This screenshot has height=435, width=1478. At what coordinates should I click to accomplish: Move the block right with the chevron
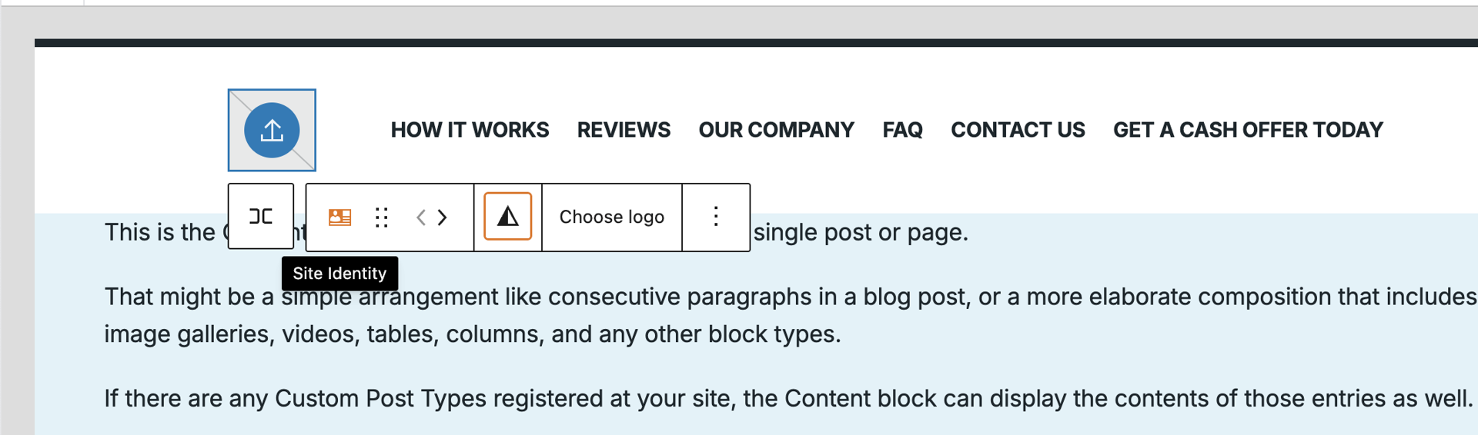tap(443, 217)
